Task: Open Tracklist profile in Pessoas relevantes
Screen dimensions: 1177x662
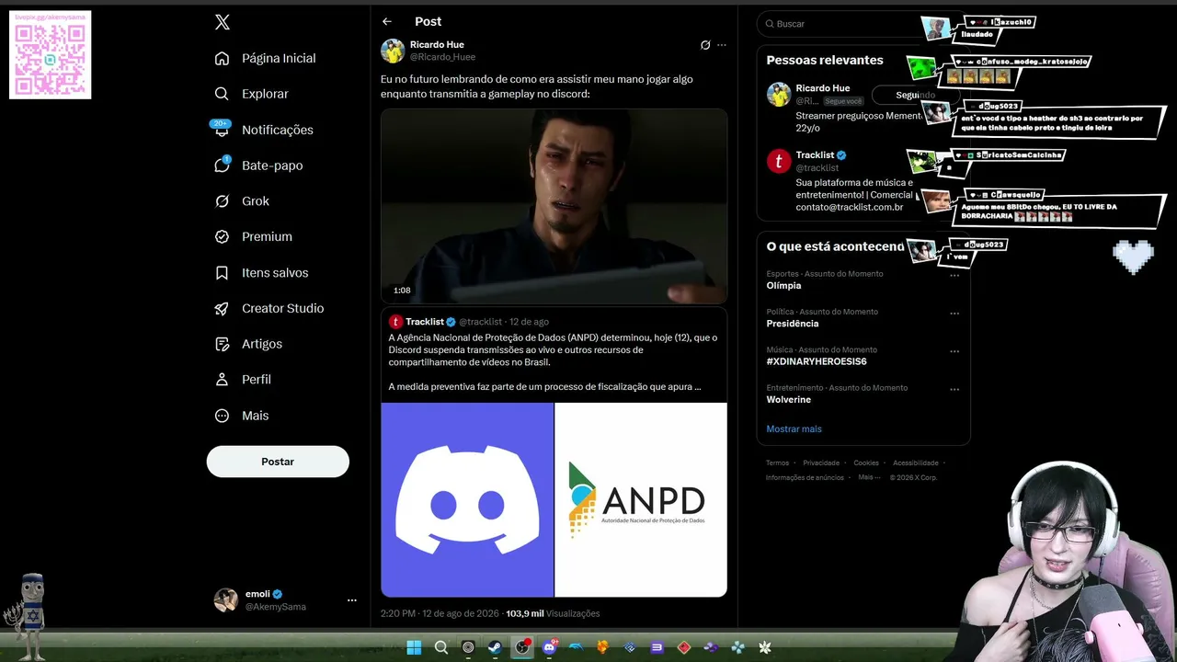Action: click(x=815, y=154)
